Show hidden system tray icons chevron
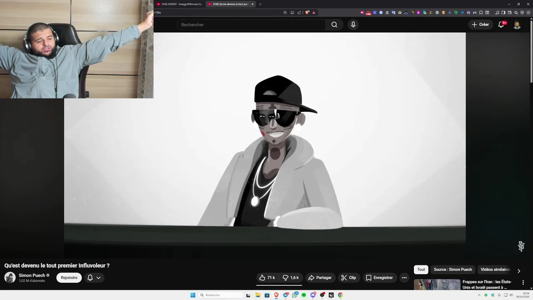The width and height of the screenshot is (533, 300). coord(480,295)
